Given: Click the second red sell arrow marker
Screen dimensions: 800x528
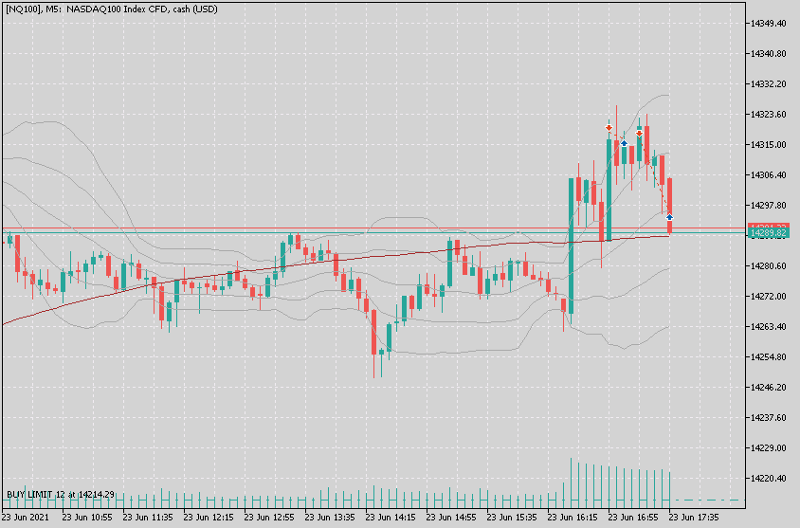Looking at the screenshot, I should (640, 134).
